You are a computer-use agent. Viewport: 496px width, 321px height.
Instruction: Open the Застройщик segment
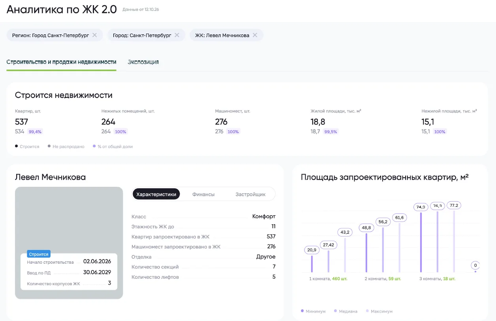[x=250, y=194]
